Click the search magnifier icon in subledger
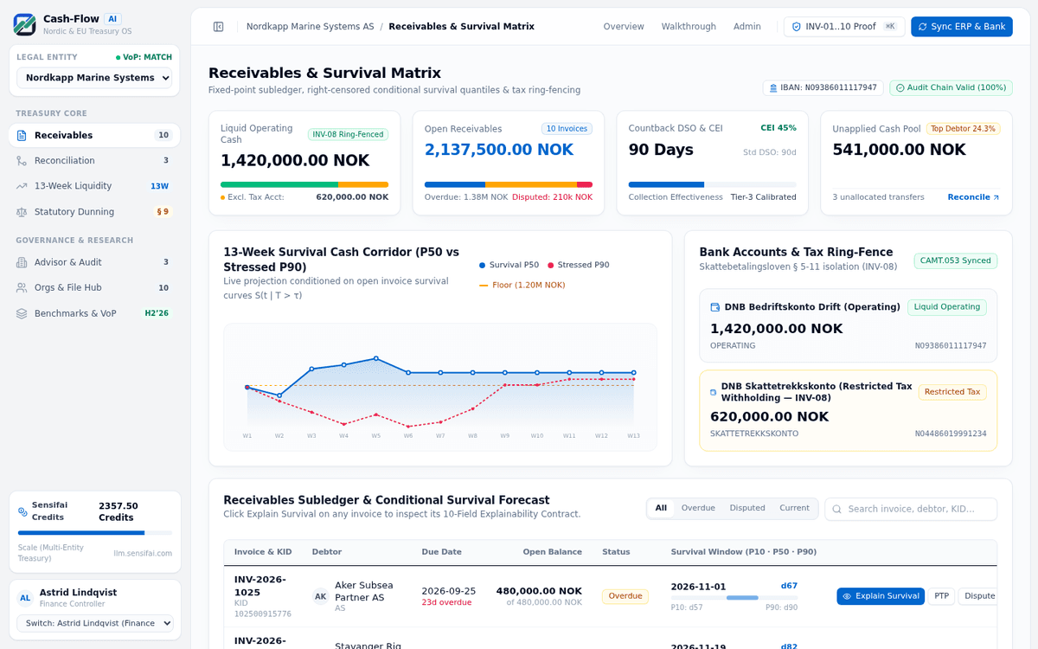1038x649 pixels. pyautogui.click(x=836, y=509)
